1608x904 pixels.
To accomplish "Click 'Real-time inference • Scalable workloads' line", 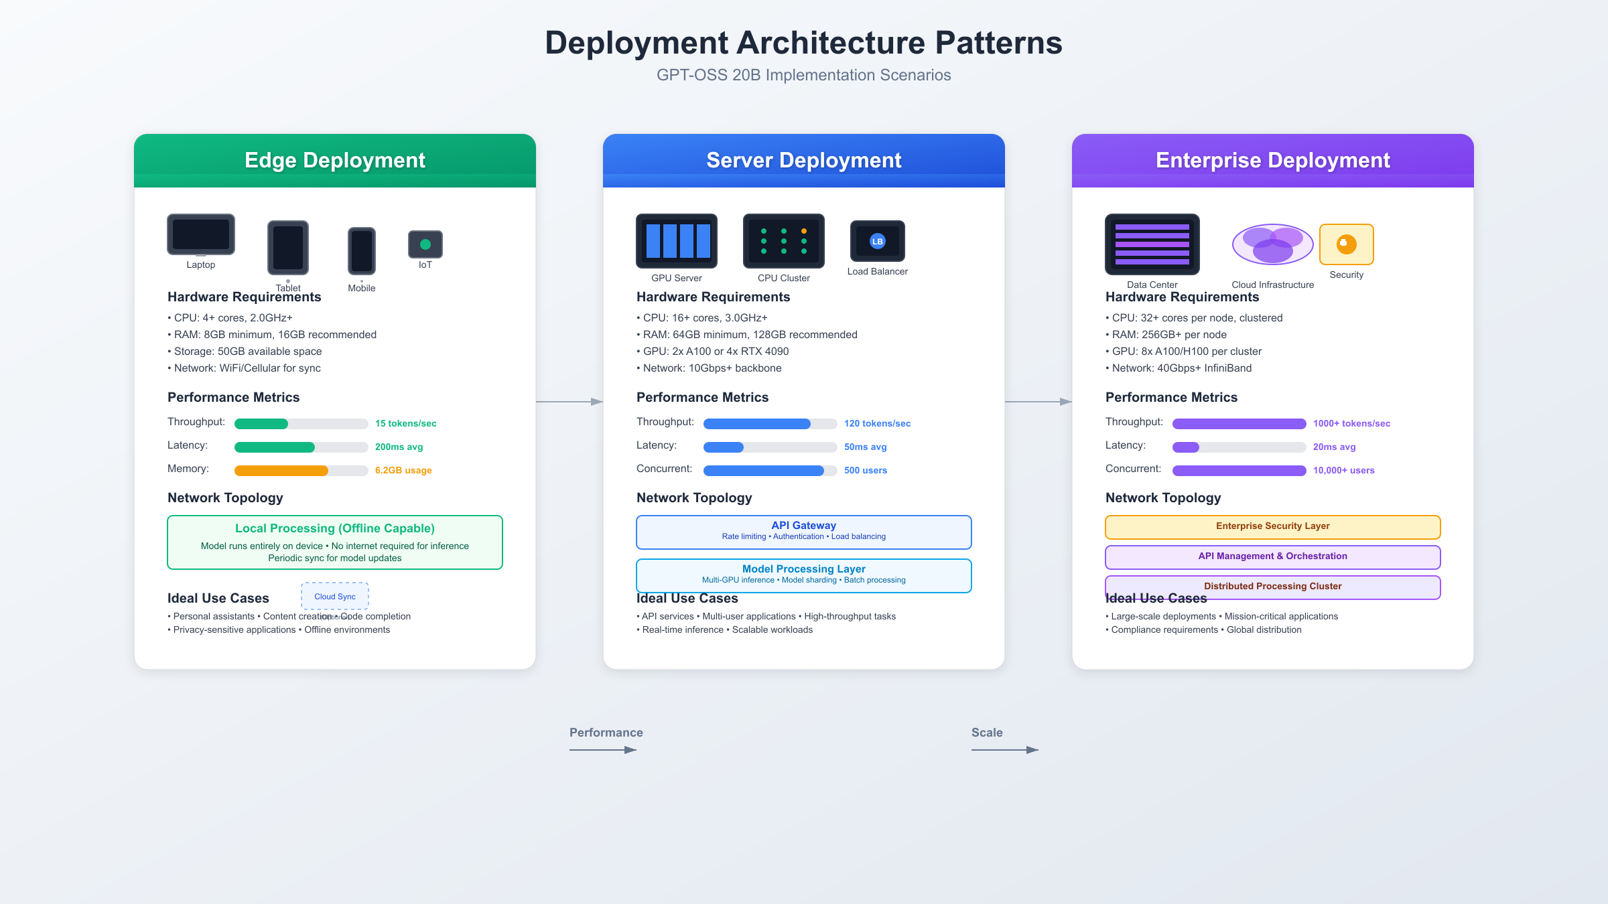I will [725, 630].
